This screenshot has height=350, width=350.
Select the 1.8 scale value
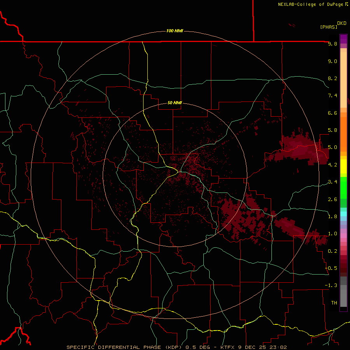[332, 217]
